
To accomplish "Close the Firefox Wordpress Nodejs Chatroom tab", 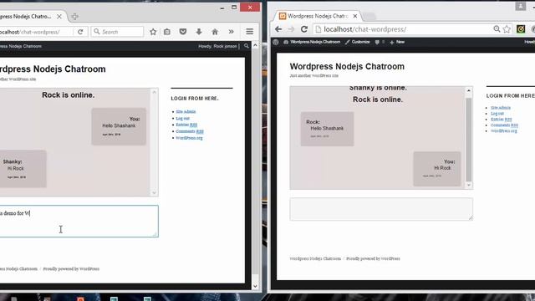I will click(x=59, y=17).
